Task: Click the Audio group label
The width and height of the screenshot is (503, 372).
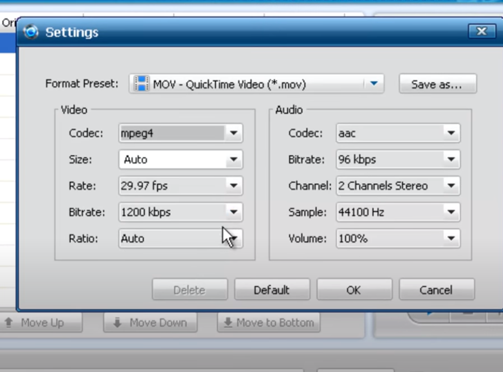Action: pyautogui.click(x=289, y=110)
